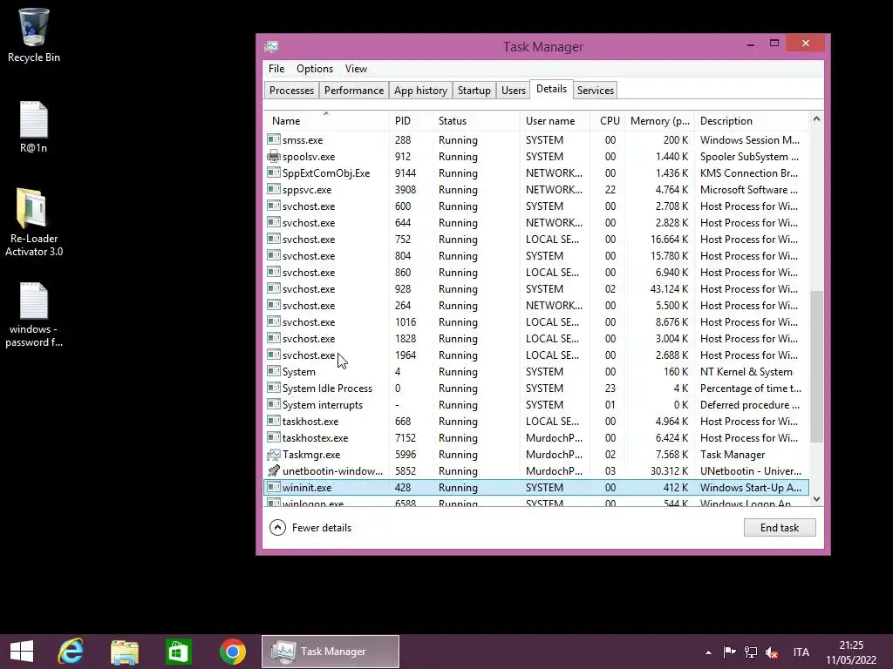Open the Windows Start button

click(x=22, y=652)
